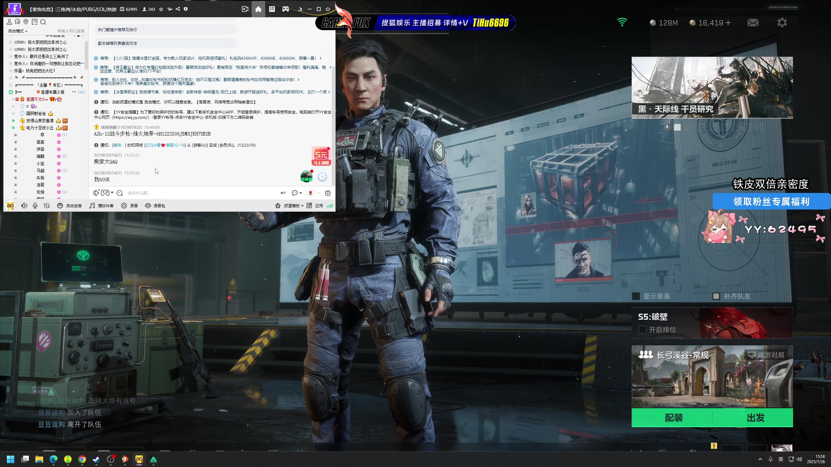
Task: Toggle the 补齐队友 checkbox
Action: (716, 296)
